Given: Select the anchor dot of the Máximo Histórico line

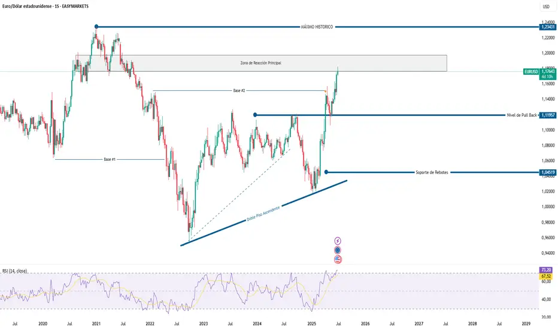Looking at the screenshot, I should coord(96,27).
